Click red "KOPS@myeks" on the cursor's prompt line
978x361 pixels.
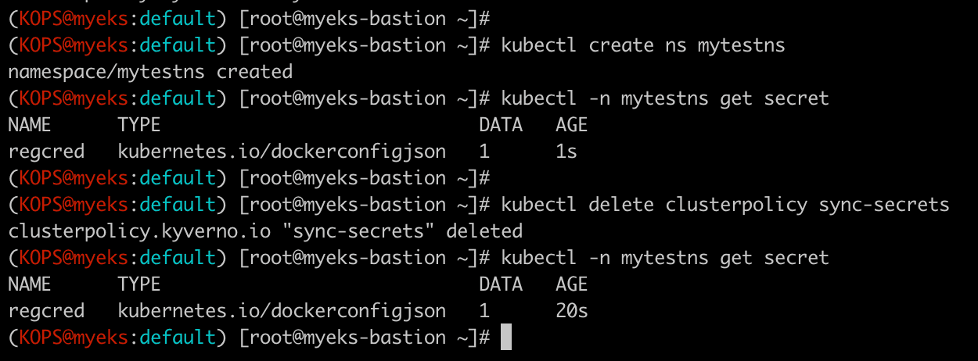click(70, 338)
